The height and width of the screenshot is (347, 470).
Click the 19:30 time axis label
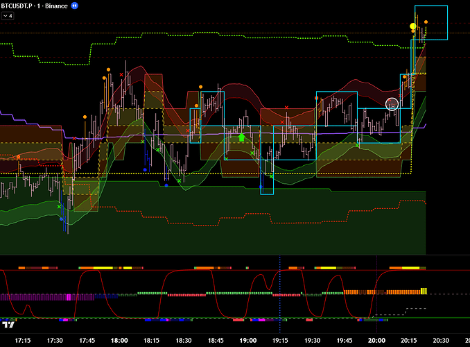[312, 341]
